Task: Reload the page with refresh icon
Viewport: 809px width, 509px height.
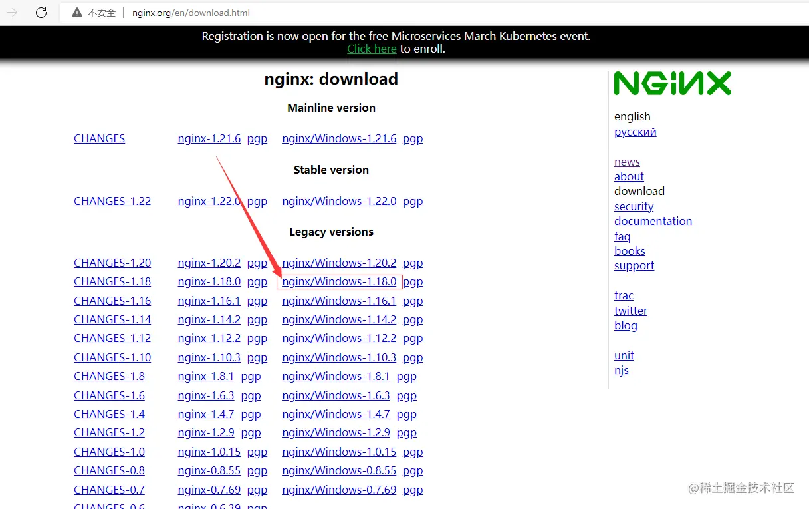Action: coord(41,13)
